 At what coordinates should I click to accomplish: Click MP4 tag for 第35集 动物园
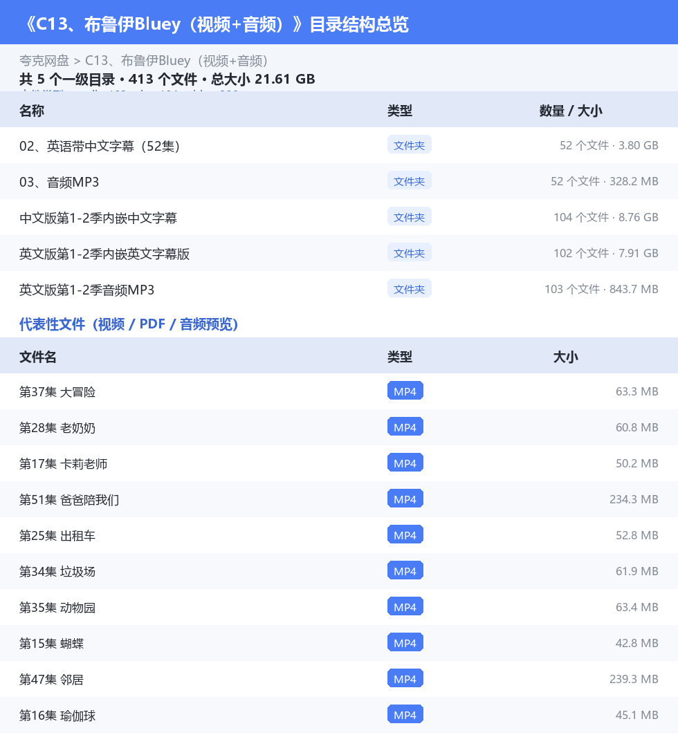coord(405,607)
